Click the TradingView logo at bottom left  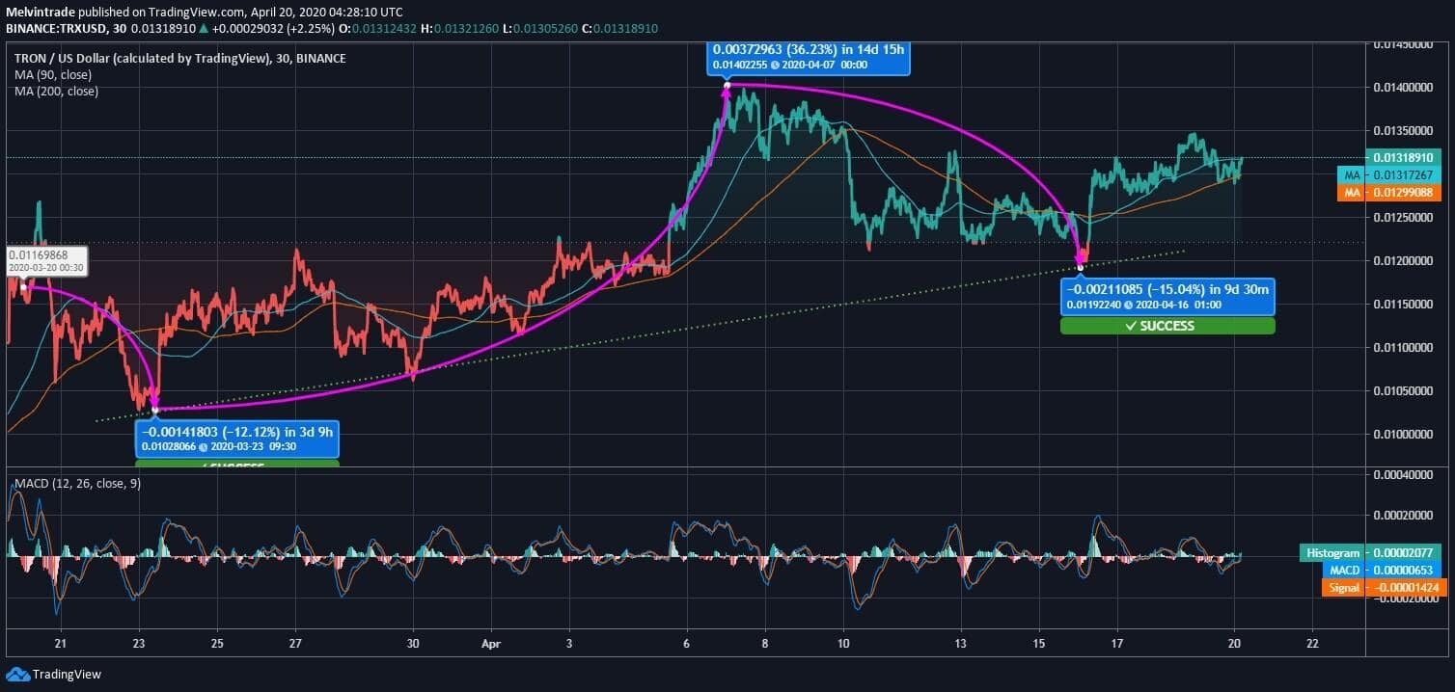43,676
